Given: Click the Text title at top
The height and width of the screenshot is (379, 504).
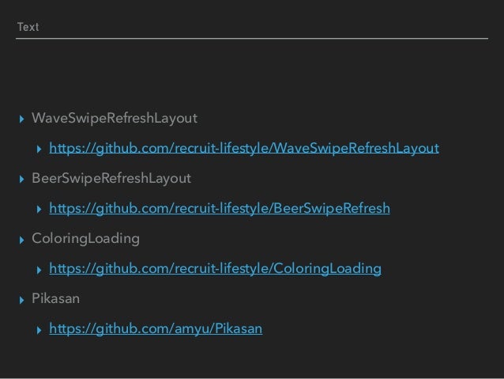Looking at the screenshot, I should point(28,27).
